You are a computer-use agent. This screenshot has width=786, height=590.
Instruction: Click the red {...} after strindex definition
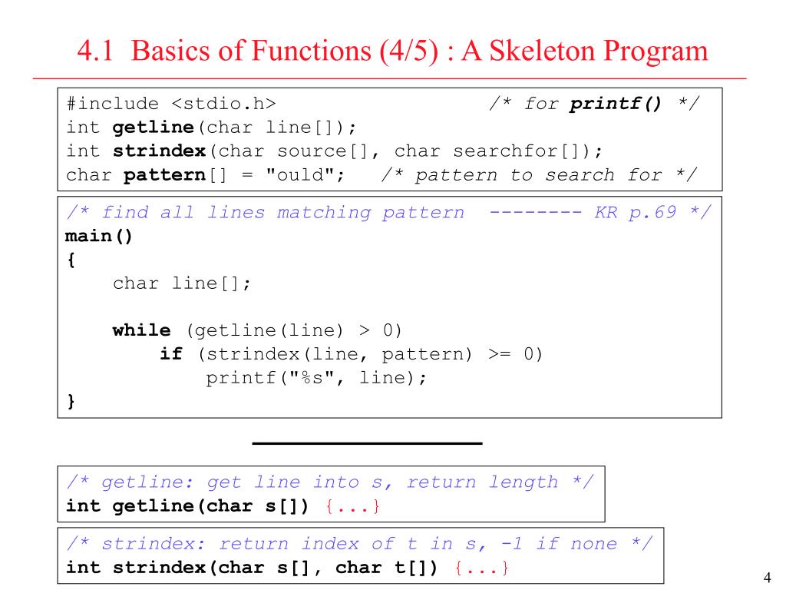(x=482, y=568)
